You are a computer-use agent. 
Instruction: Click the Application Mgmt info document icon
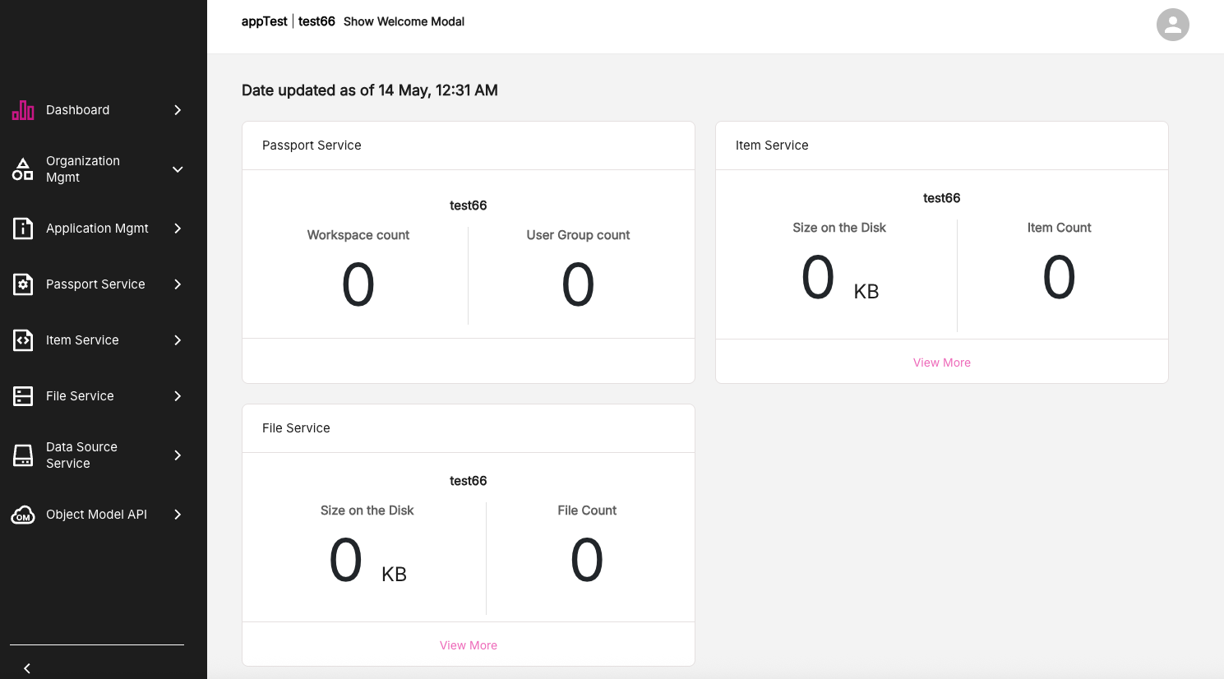[x=23, y=229]
